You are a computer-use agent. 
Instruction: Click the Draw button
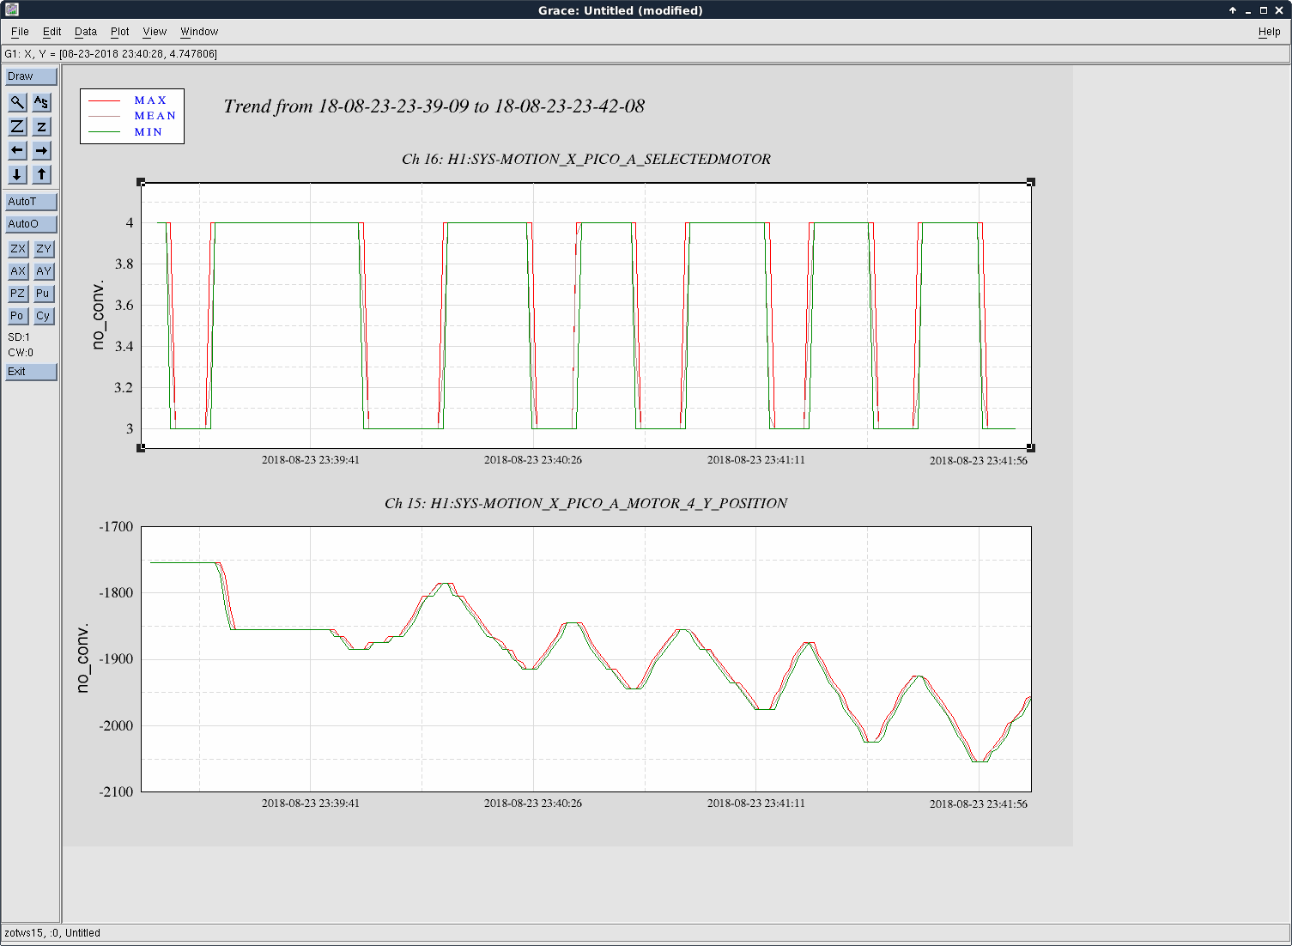pos(31,76)
